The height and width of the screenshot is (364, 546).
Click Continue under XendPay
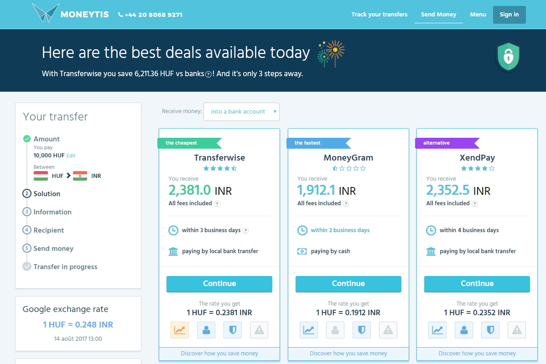point(477,284)
